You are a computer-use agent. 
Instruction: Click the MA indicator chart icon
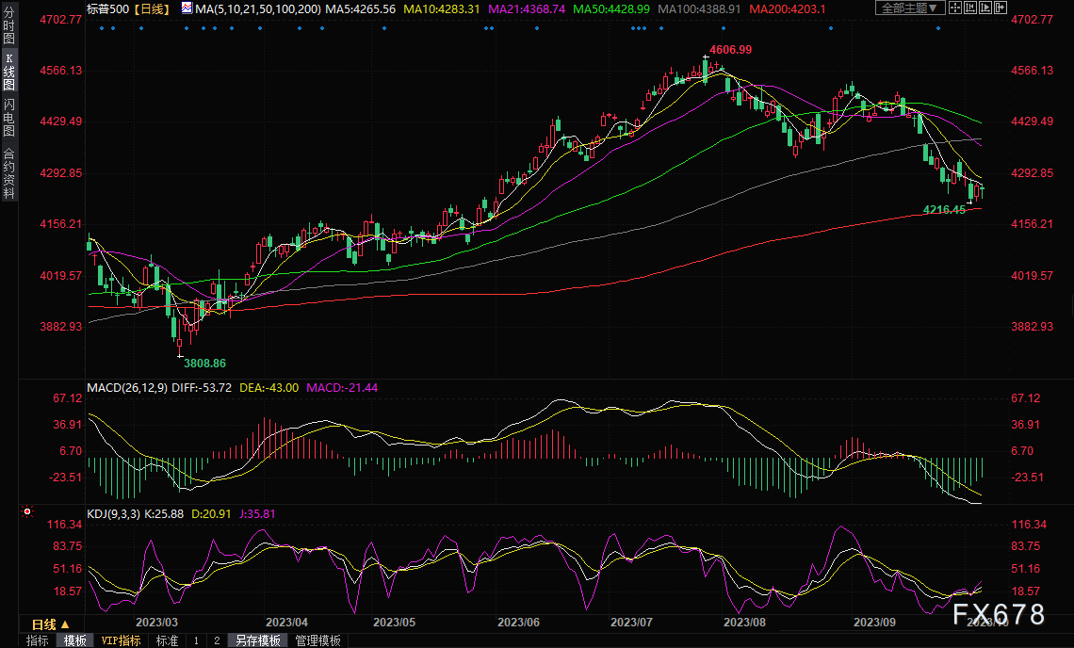(186, 8)
